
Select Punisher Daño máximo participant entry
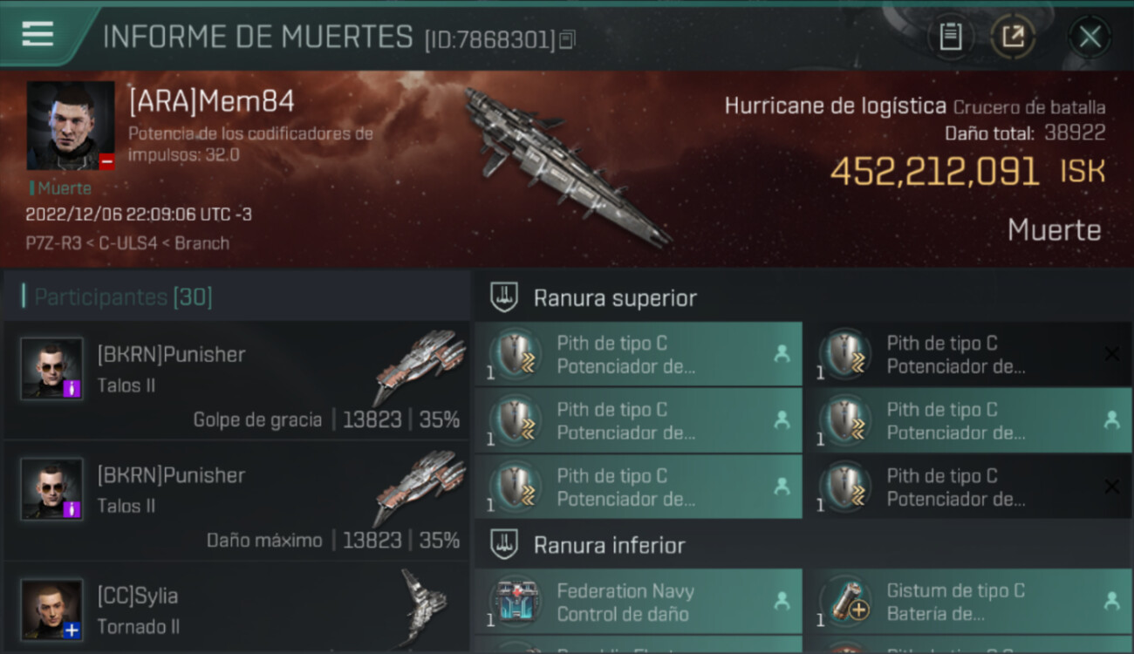click(236, 501)
